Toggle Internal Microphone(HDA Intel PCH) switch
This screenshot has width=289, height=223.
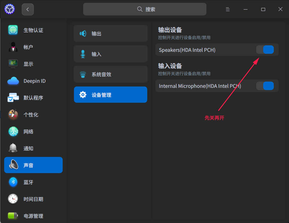click(x=265, y=86)
